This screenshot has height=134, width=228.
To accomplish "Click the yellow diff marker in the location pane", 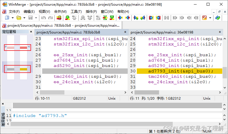I will pos(23,69).
